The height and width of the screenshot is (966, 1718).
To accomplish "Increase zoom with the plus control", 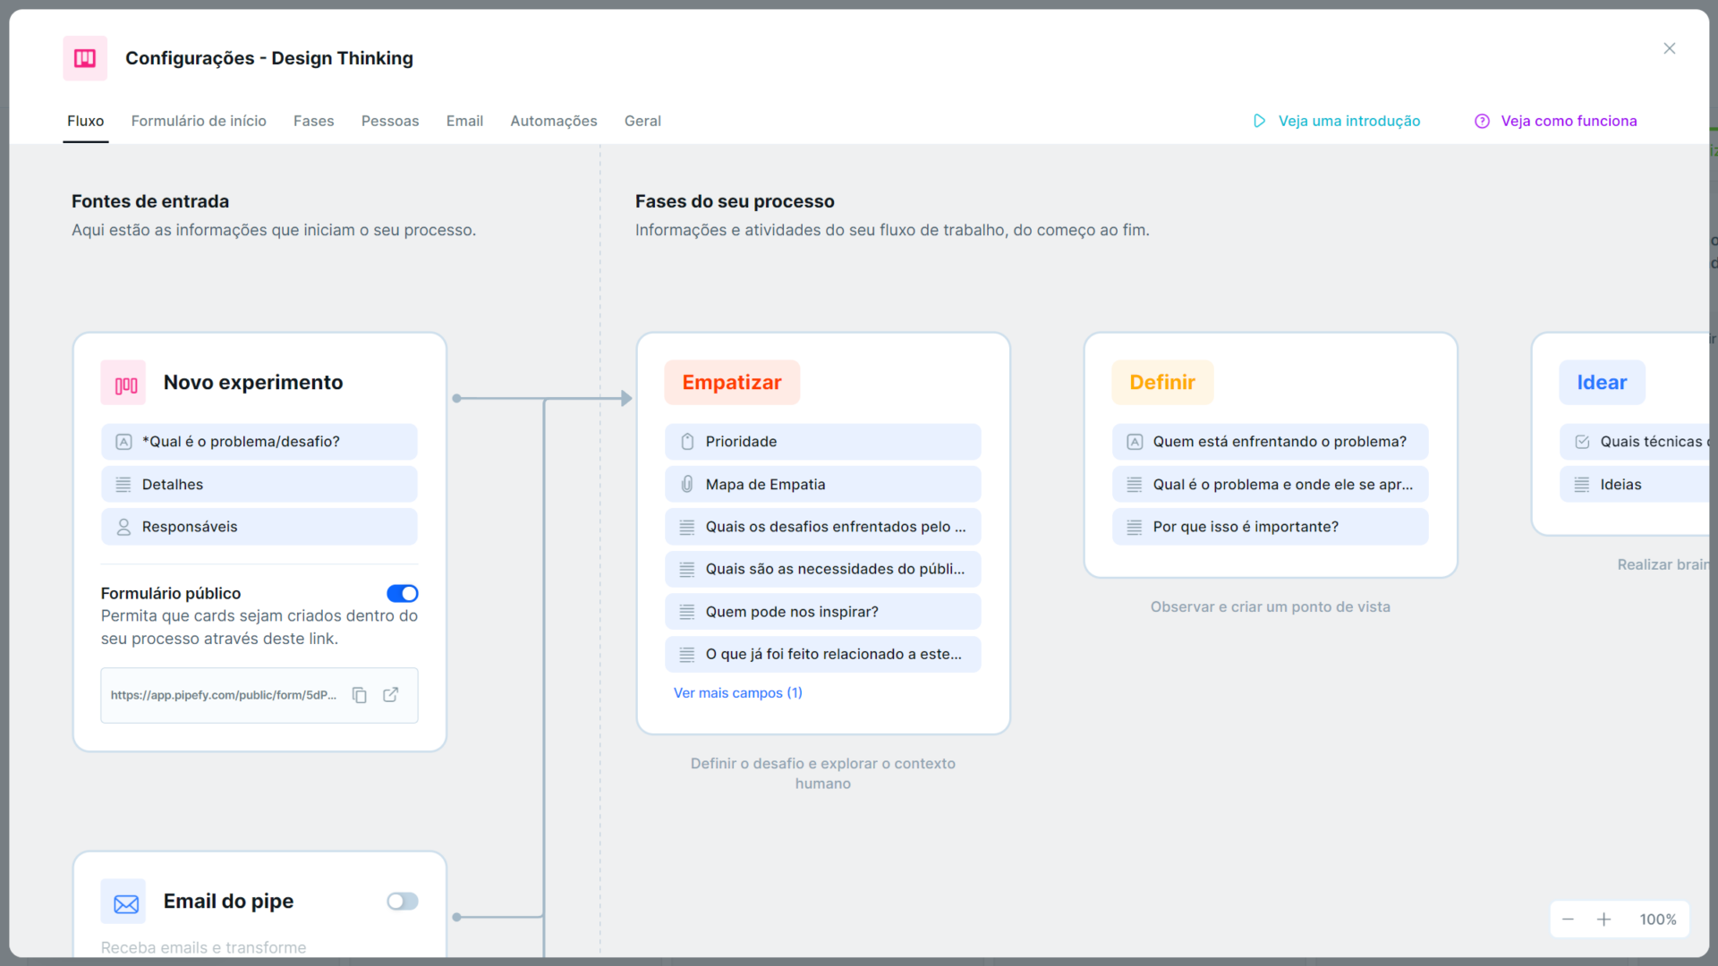I will click(x=1604, y=919).
